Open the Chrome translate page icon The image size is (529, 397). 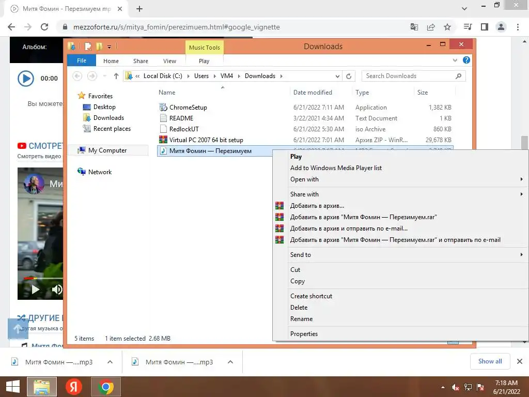414,27
